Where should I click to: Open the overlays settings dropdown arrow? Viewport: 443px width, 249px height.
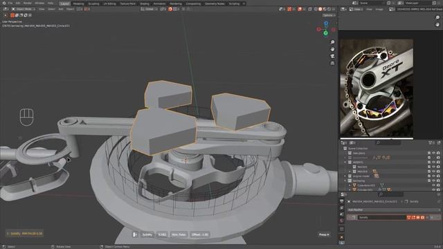point(304,9)
